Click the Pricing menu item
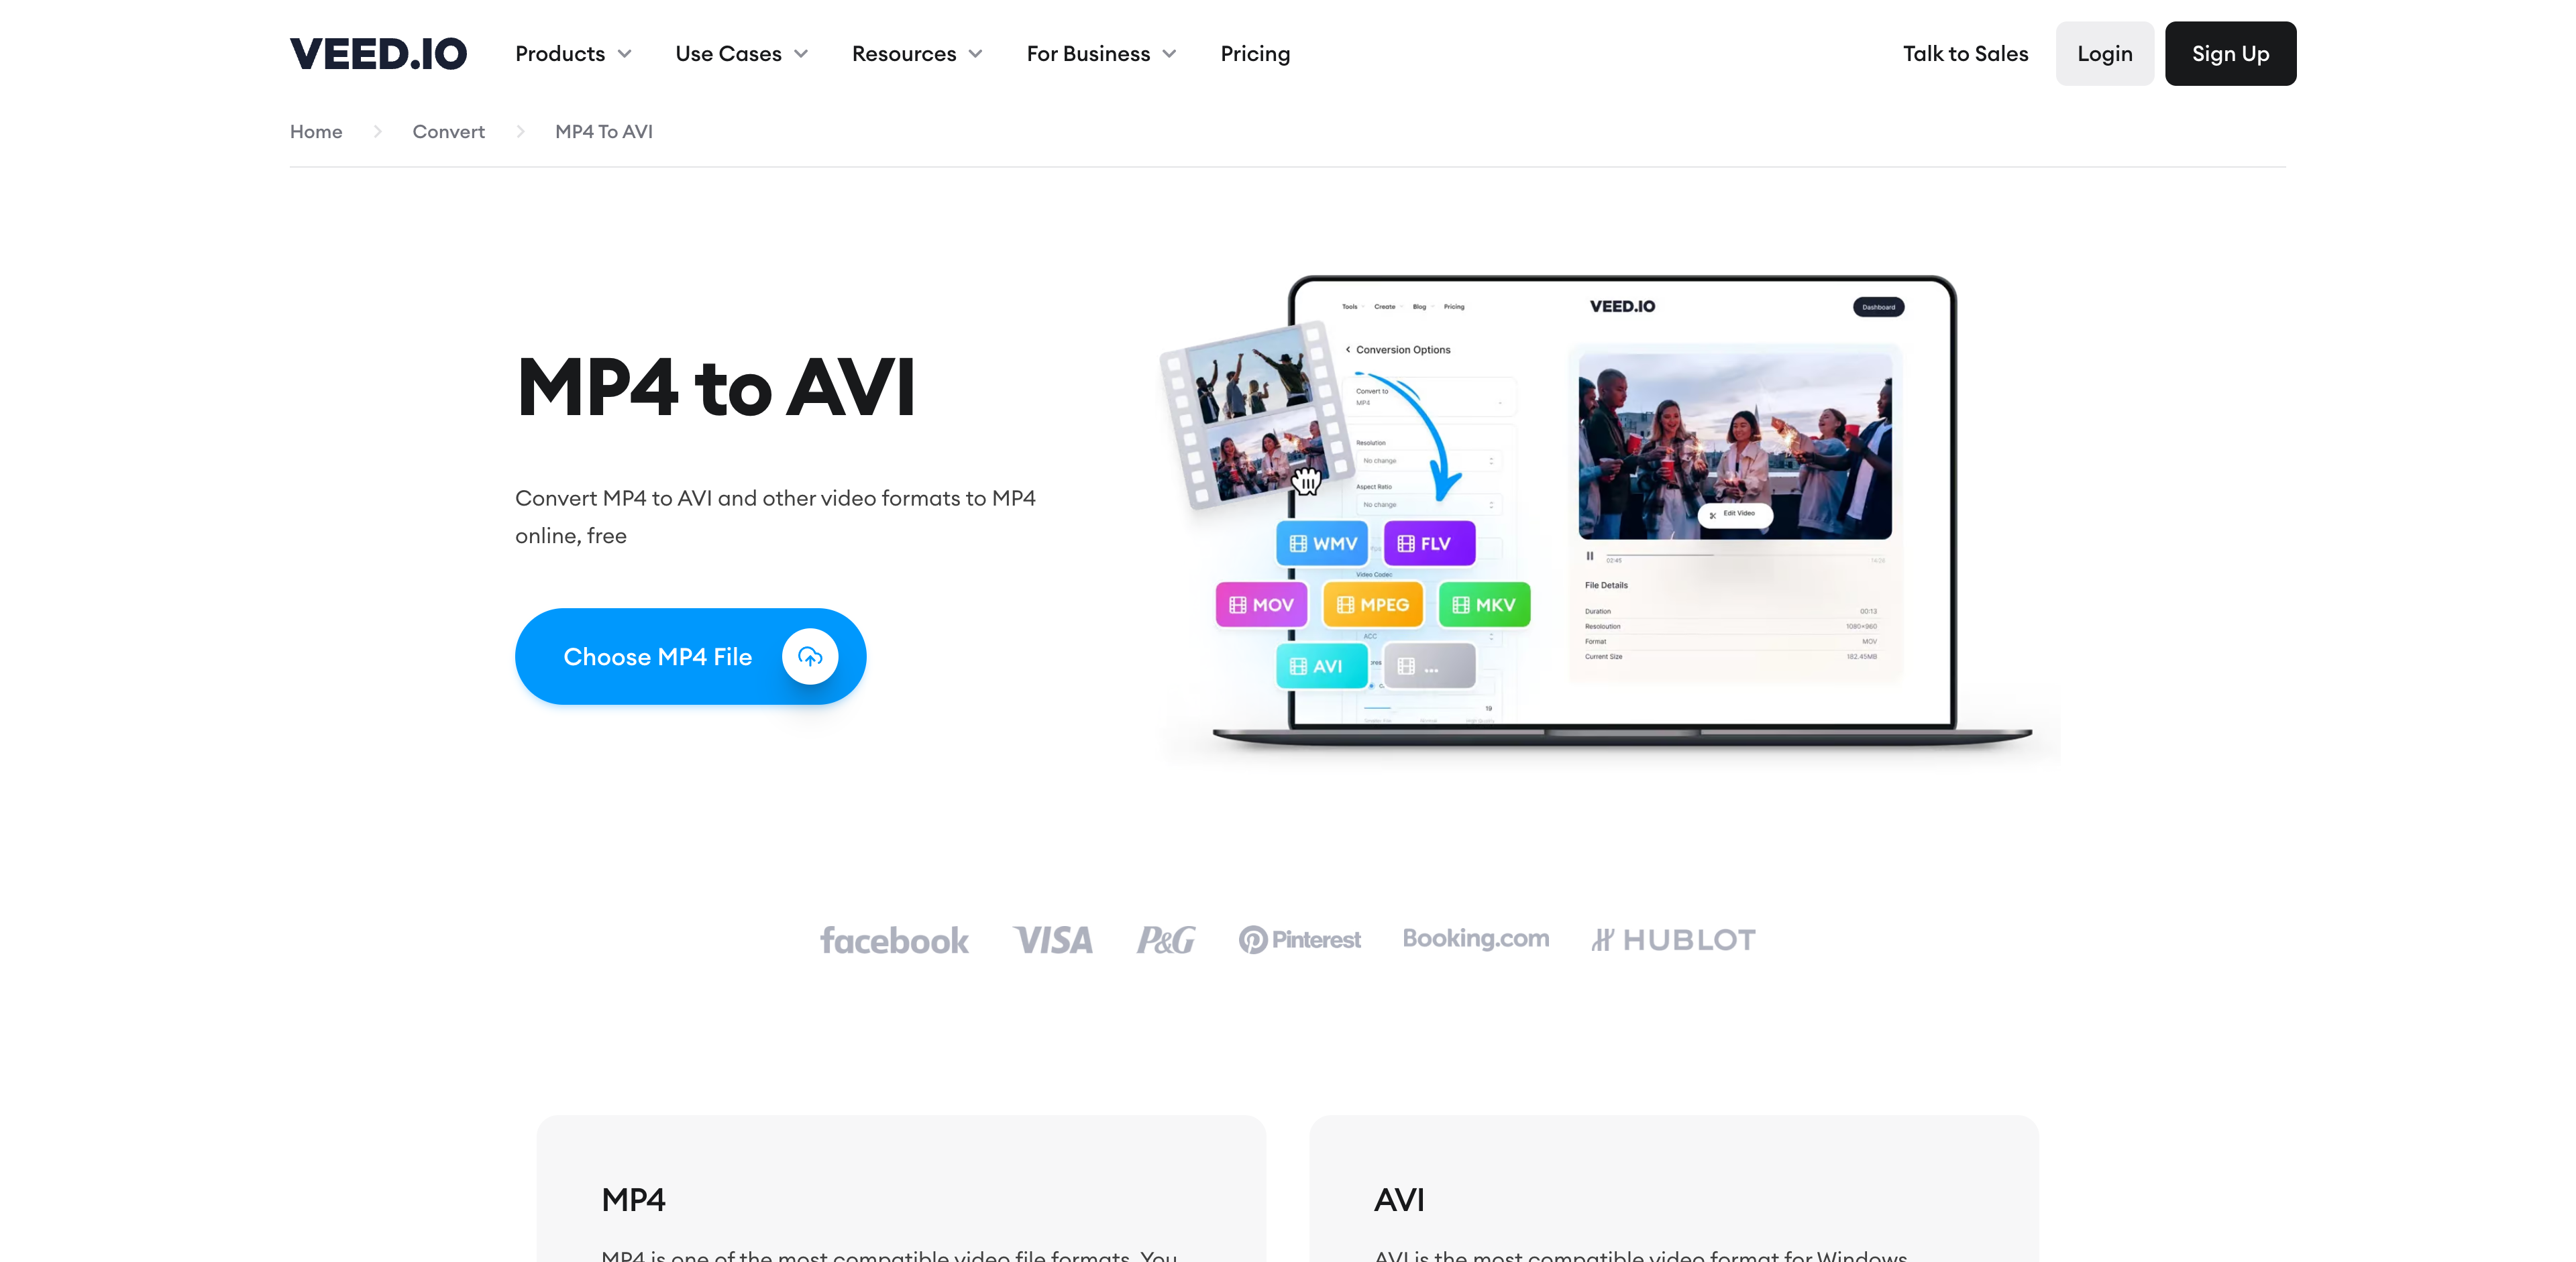This screenshot has height=1262, width=2576. (1255, 52)
